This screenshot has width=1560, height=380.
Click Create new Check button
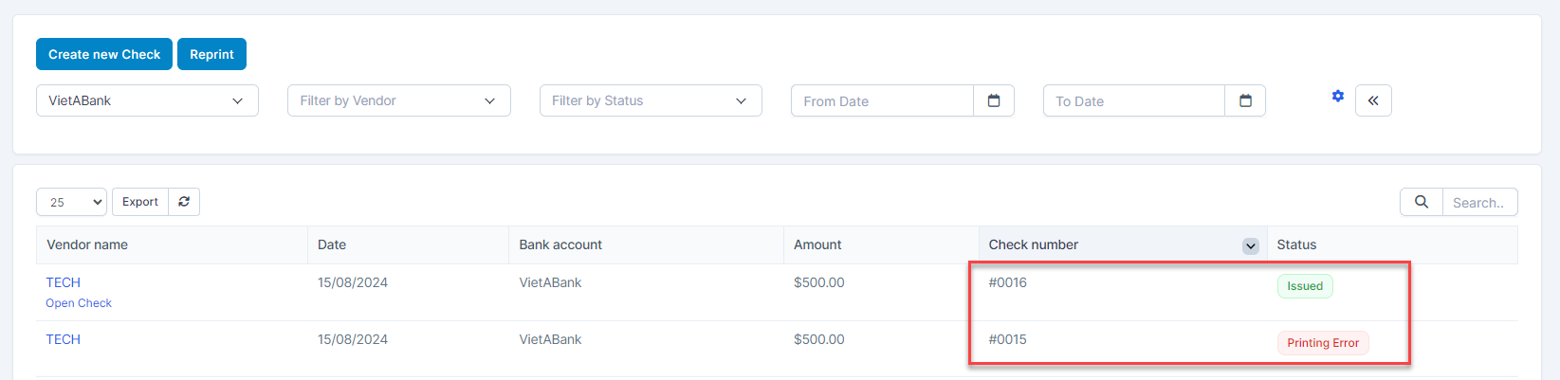tap(104, 54)
